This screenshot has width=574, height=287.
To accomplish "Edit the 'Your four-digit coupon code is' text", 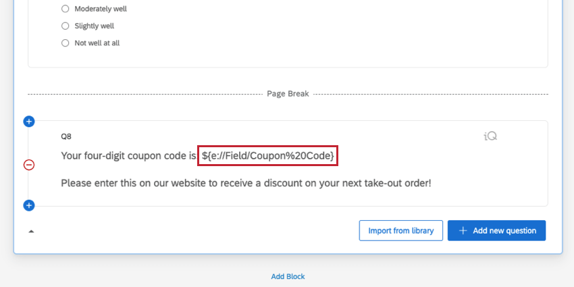I will pyautogui.click(x=128, y=156).
